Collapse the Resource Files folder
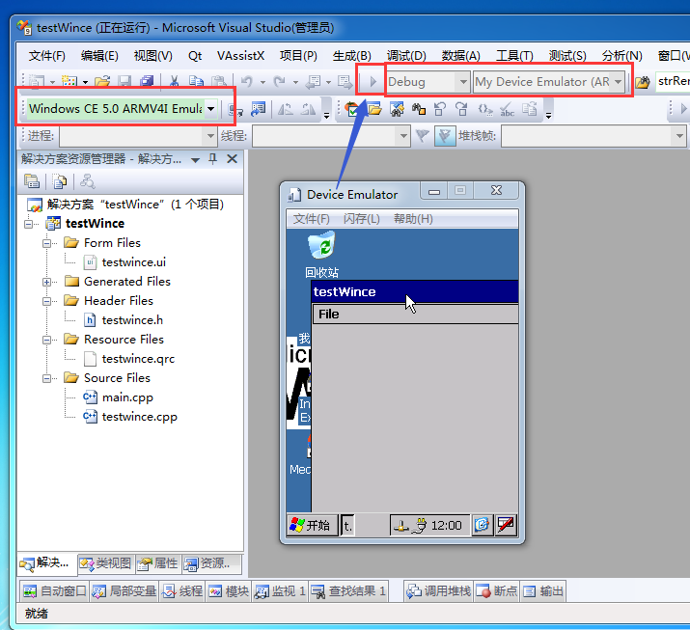 (46, 340)
